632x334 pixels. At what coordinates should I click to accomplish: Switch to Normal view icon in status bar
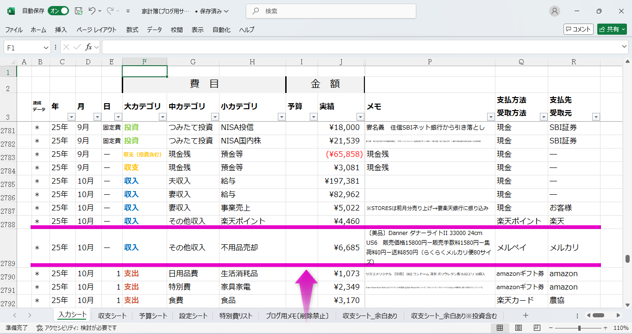(500, 328)
